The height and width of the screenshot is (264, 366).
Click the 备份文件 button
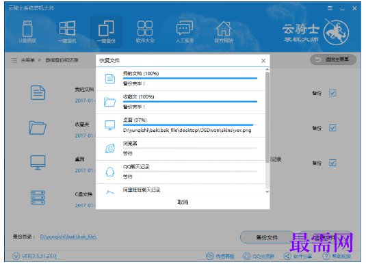coord(267,237)
